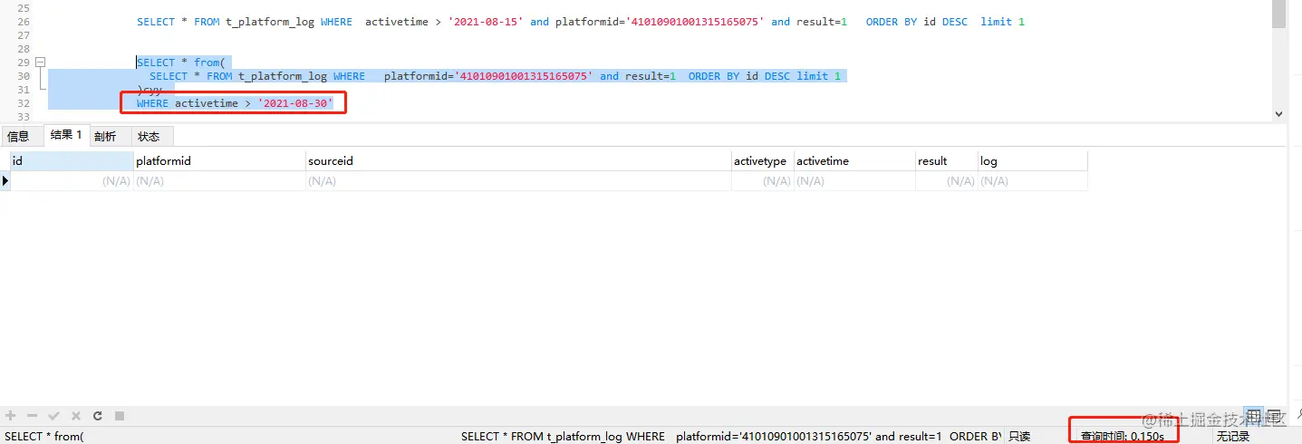This screenshot has width=1302, height=444.
Task: Click the result column header
Action: coord(946,161)
